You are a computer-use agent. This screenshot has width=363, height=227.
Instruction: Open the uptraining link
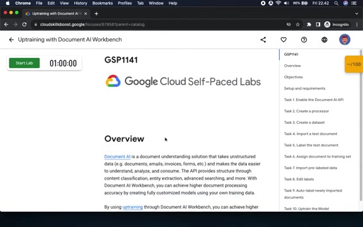(x=132, y=207)
